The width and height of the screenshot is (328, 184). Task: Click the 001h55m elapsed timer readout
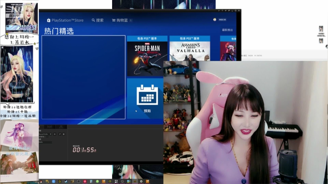pyautogui.click(x=85, y=150)
